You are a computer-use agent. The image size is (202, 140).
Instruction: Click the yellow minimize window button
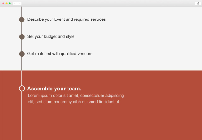(x=7, y=3)
